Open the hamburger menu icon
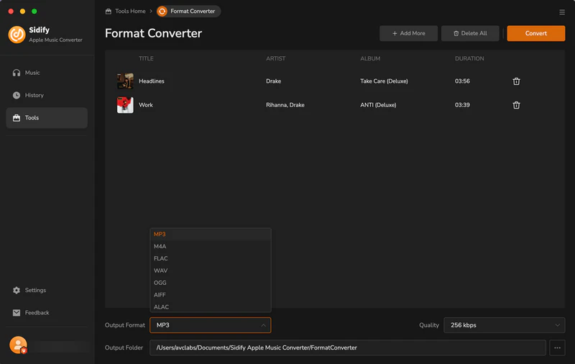Screen dimensions: 575x364 click(x=562, y=12)
